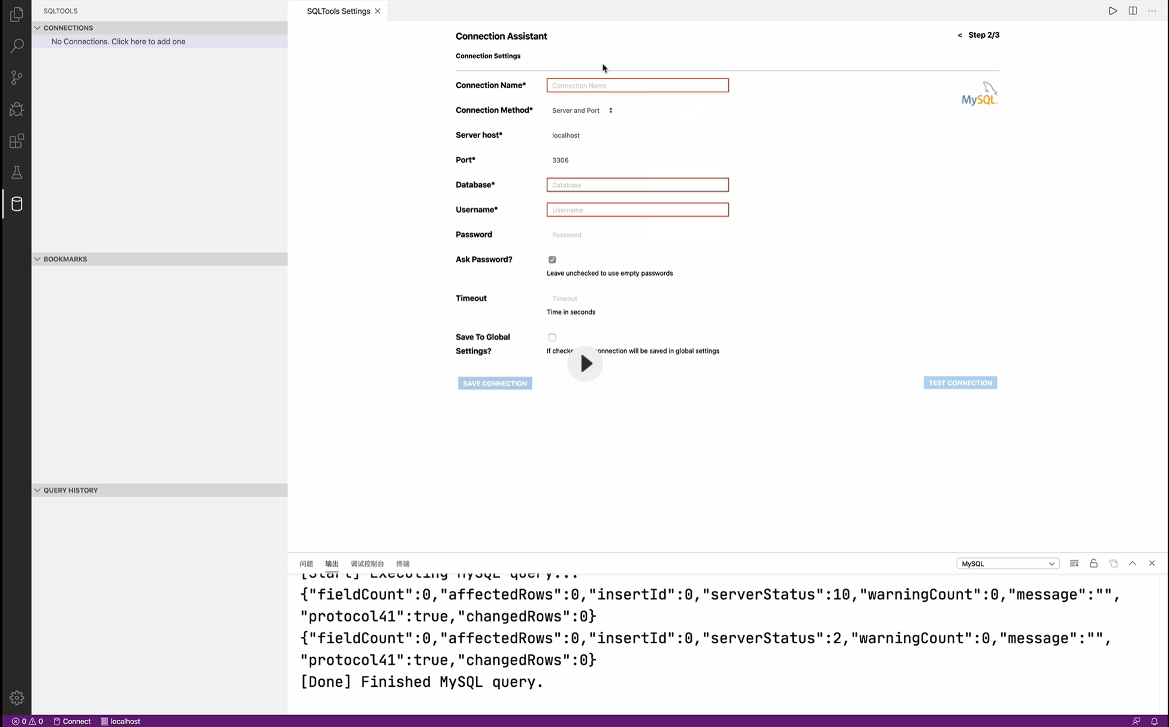
Task: Open the Run and Debug view
Action: coord(17,109)
